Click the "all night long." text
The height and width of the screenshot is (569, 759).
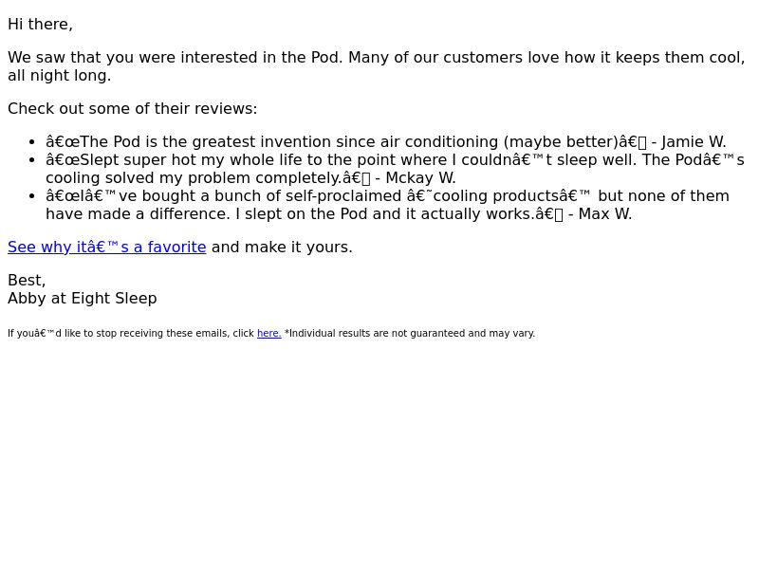(x=59, y=76)
